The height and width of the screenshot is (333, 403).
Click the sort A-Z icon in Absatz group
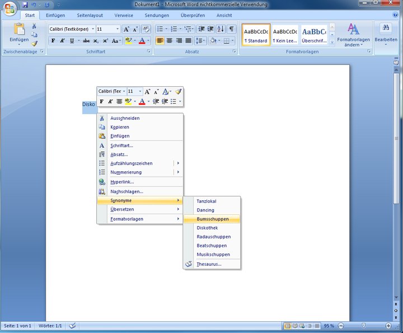(219, 29)
